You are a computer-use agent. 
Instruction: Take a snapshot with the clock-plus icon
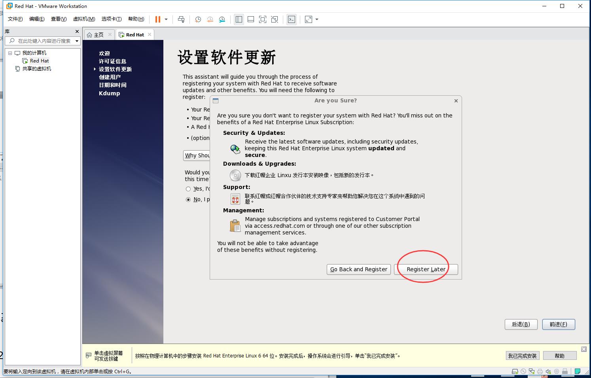click(x=198, y=19)
